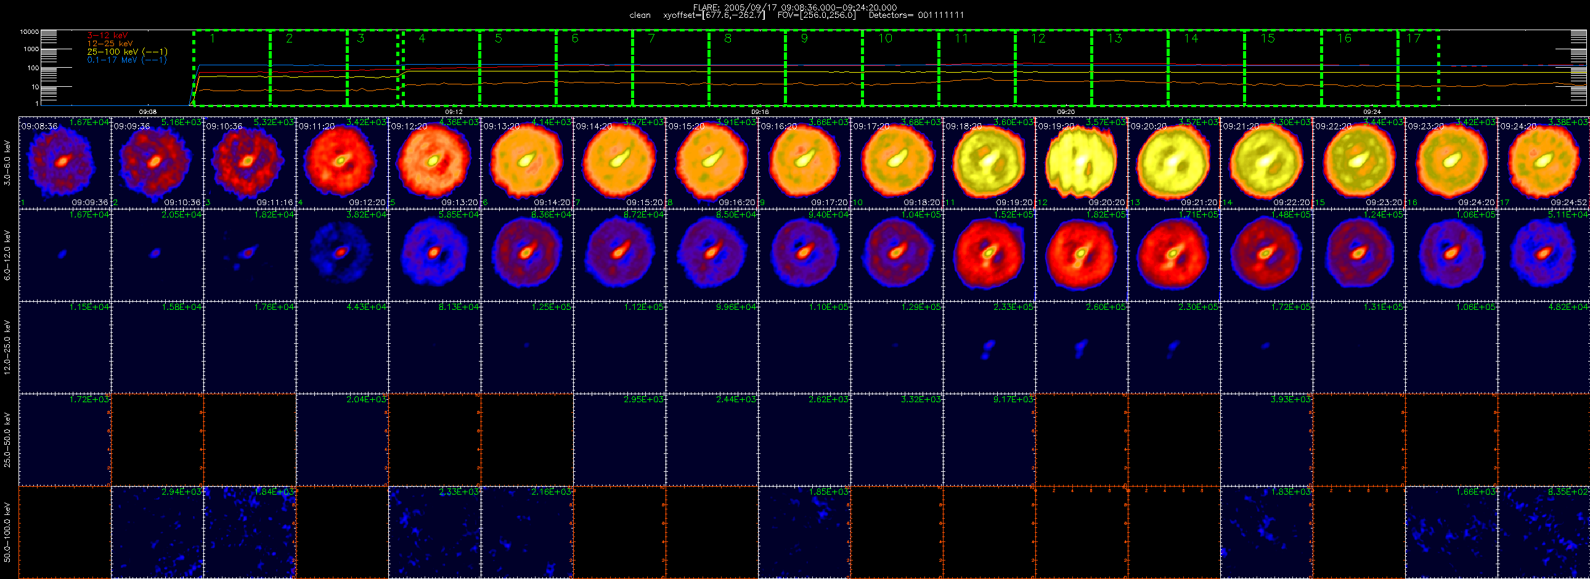Viewport: 1590px width, 579px height.
Task: Click the yellow 25-100 keV legend entry
Action: pyautogui.click(x=127, y=52)
